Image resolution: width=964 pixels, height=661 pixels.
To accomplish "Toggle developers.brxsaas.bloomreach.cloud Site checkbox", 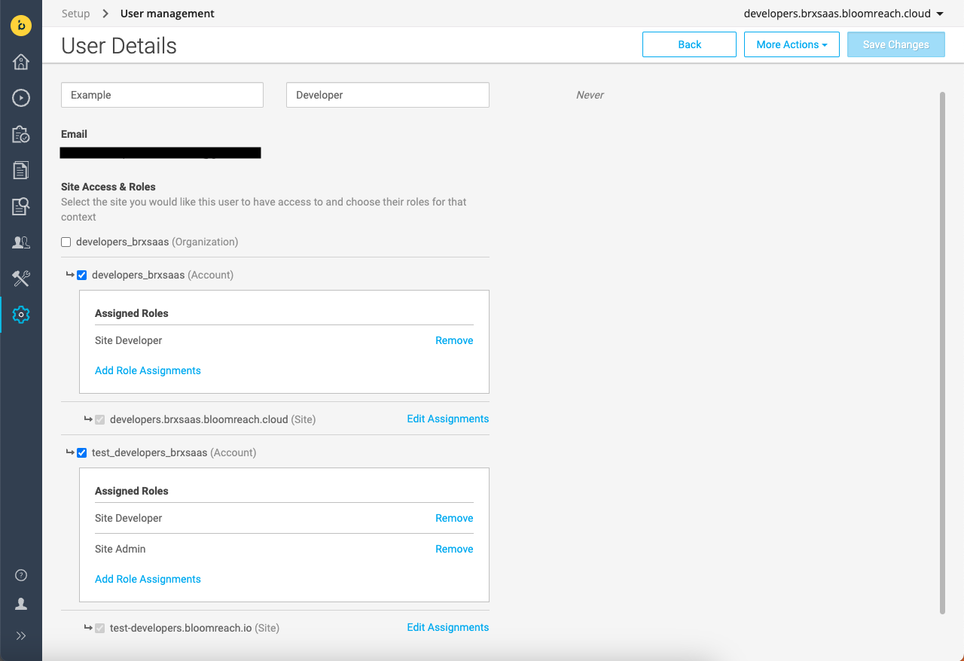I will (x=100, y=419).
